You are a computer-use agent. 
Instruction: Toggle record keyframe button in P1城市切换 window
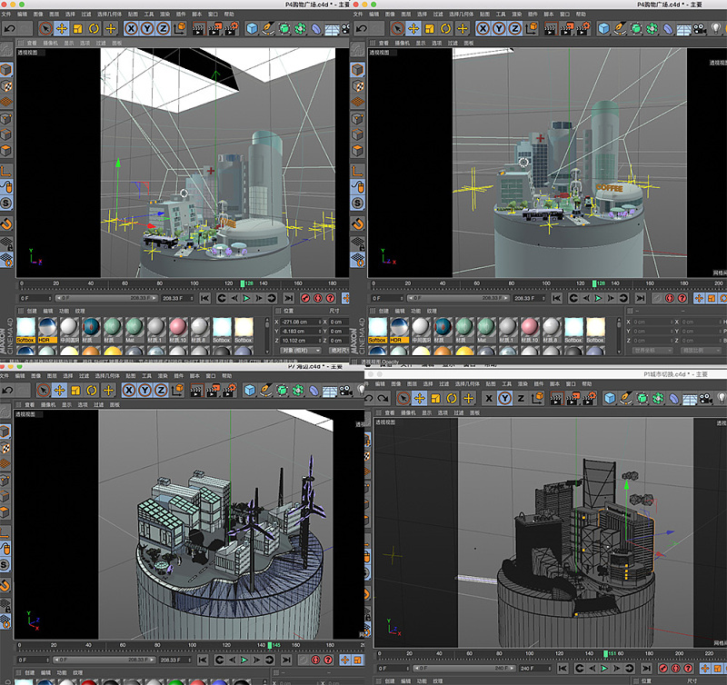point(663,668)
